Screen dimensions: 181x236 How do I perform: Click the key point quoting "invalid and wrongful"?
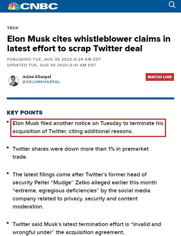(87, 228)
